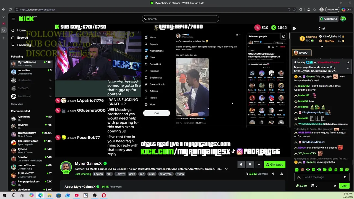Open Windows Start menu
The width and height of the screenshot is (354, 199).
4,195
